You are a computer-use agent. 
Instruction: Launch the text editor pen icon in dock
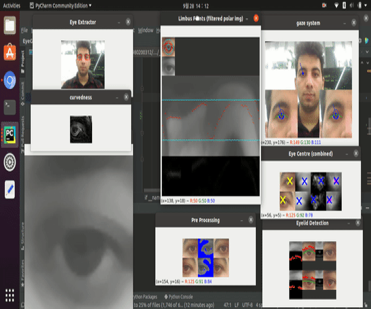tap(10, 190)
